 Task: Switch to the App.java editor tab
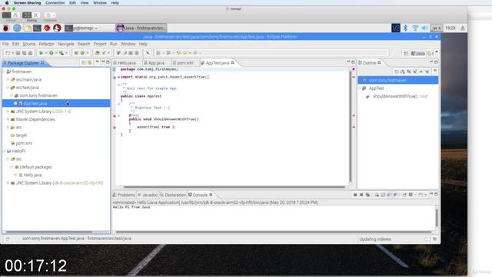click(x=156, y=63)
